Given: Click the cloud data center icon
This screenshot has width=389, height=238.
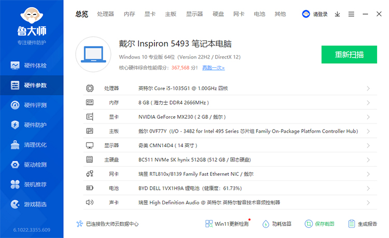Looking at the screenshot, I should [x=80, y=224].
